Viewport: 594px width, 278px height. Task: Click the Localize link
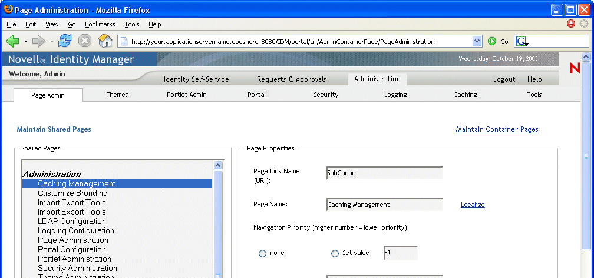click(473, 205)
